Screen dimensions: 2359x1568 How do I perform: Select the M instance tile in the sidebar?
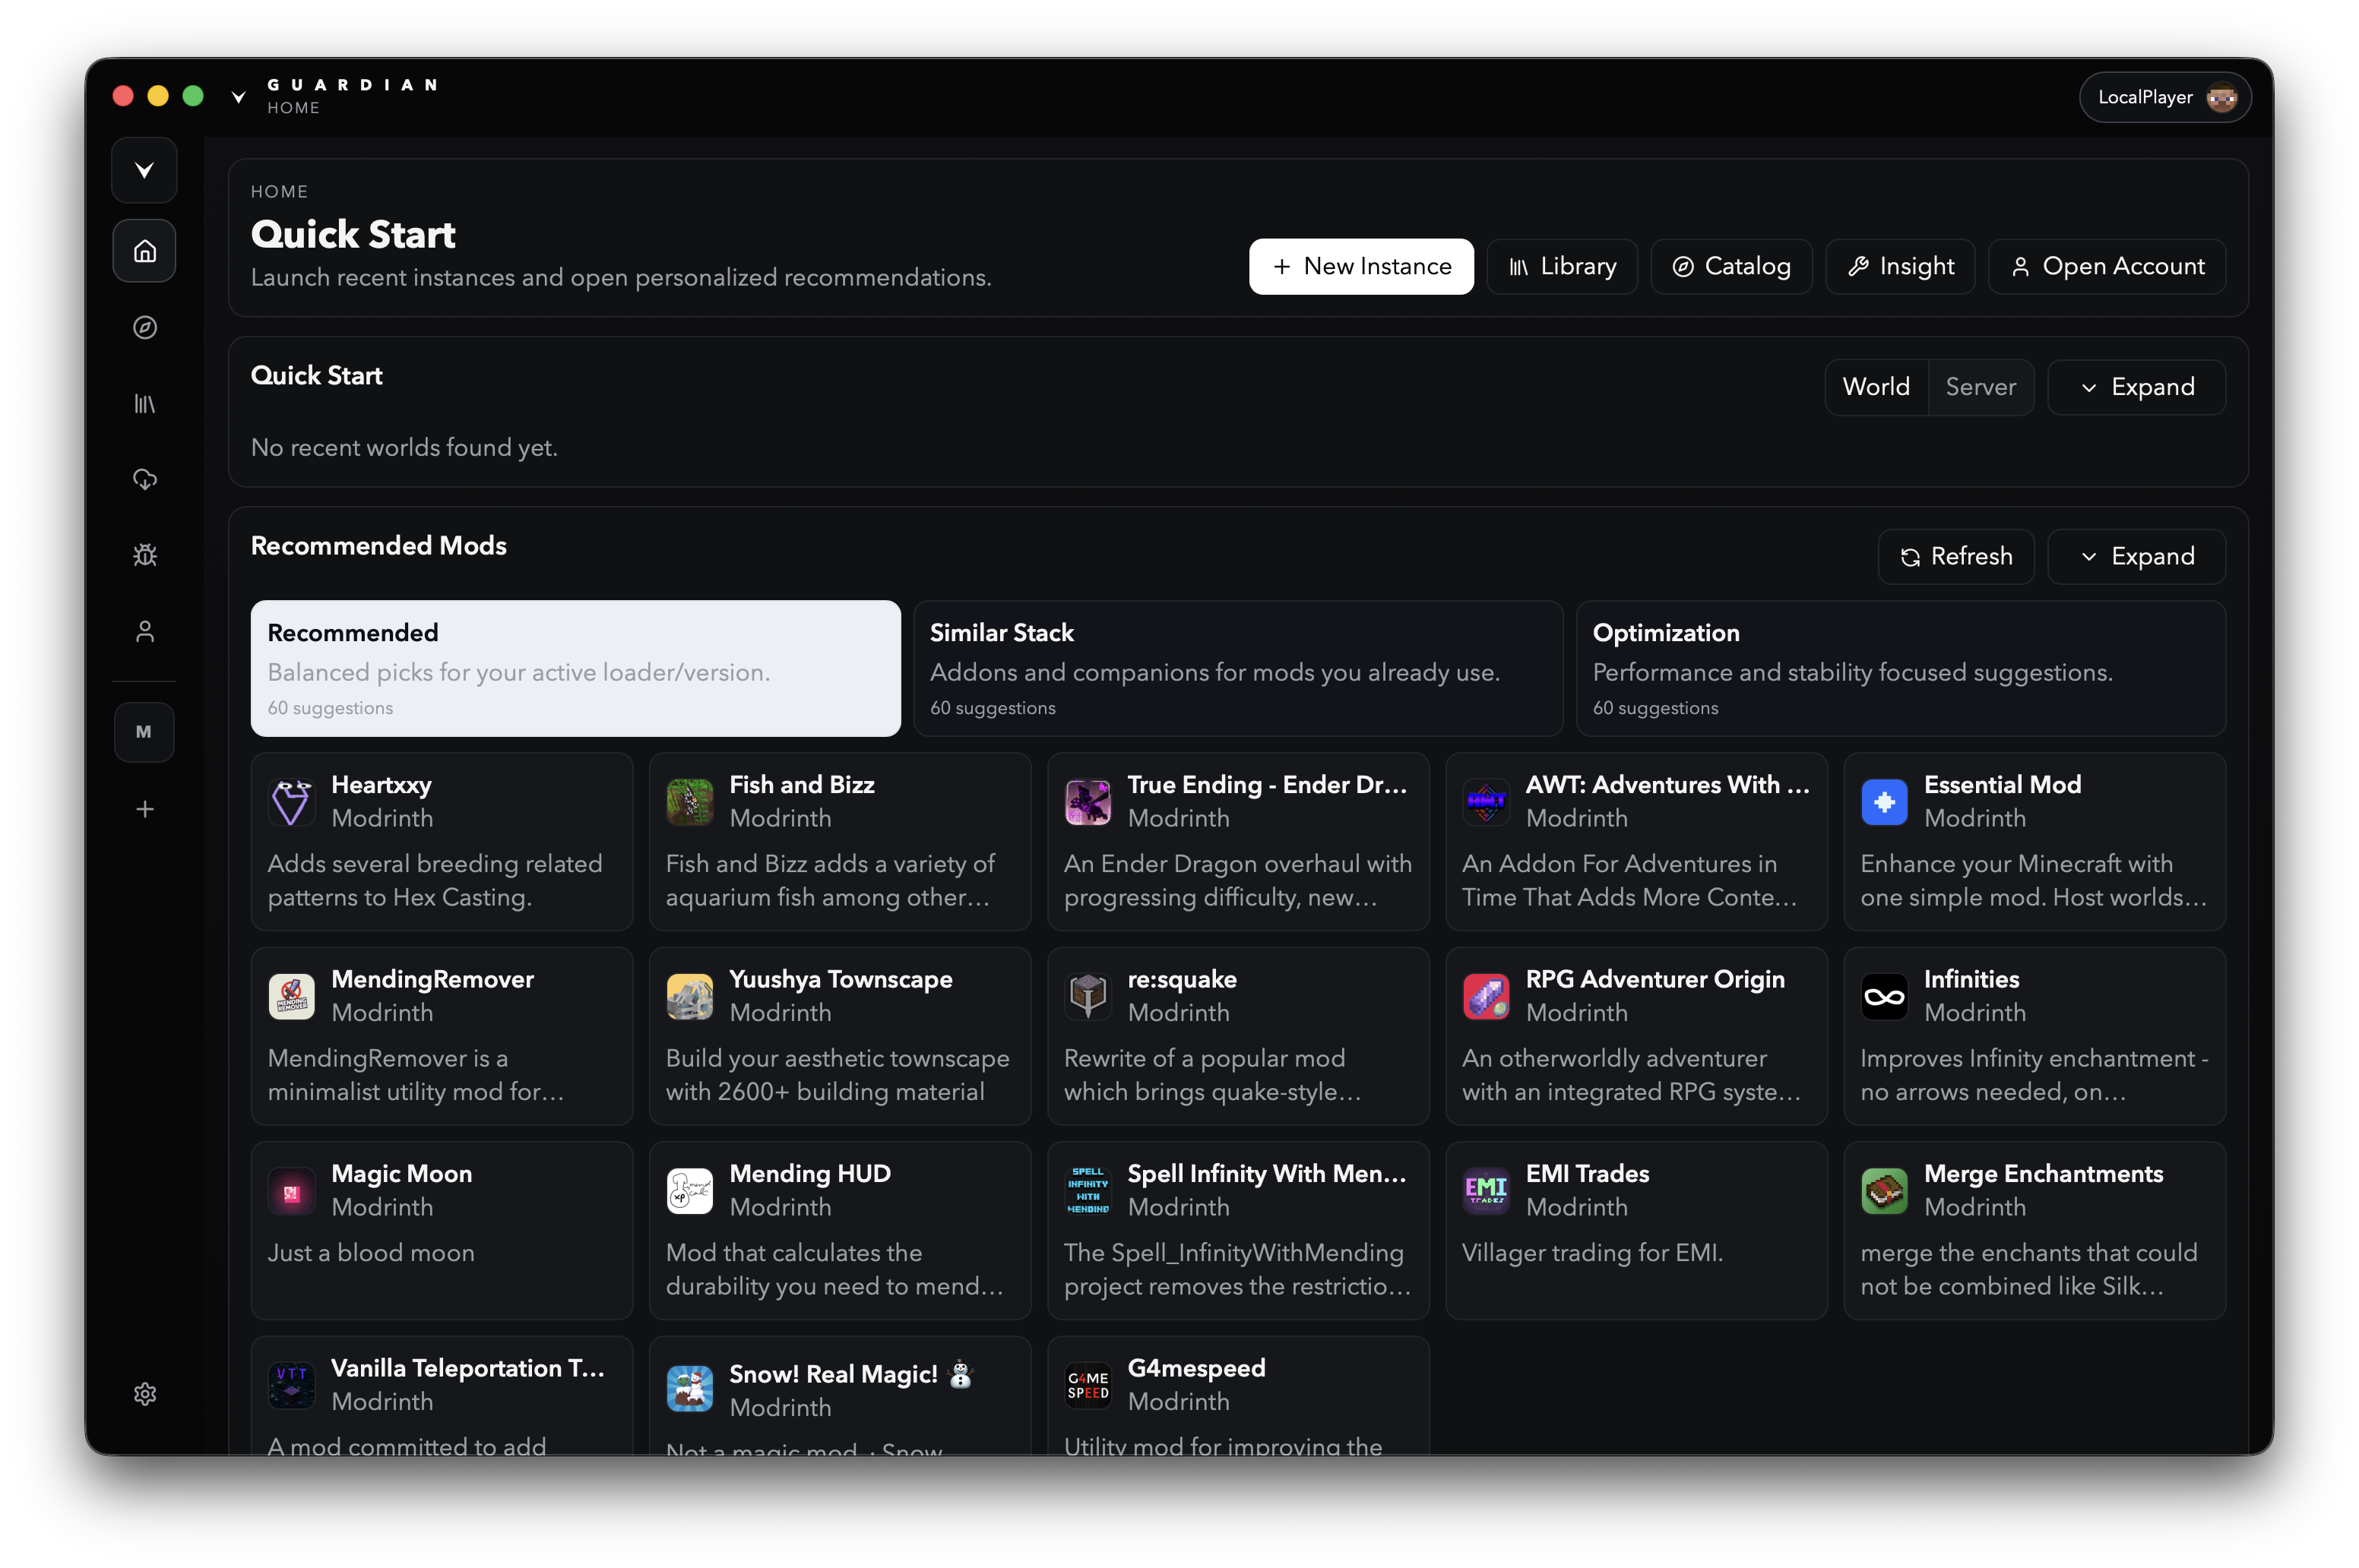coord(144,733)
